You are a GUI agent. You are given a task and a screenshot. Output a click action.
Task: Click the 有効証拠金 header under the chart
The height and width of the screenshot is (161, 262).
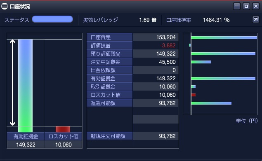pos(26,136)
